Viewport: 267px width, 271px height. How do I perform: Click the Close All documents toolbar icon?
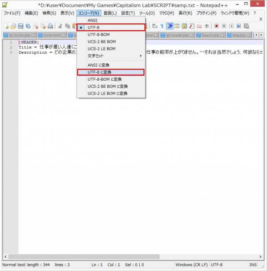point(43,26)
